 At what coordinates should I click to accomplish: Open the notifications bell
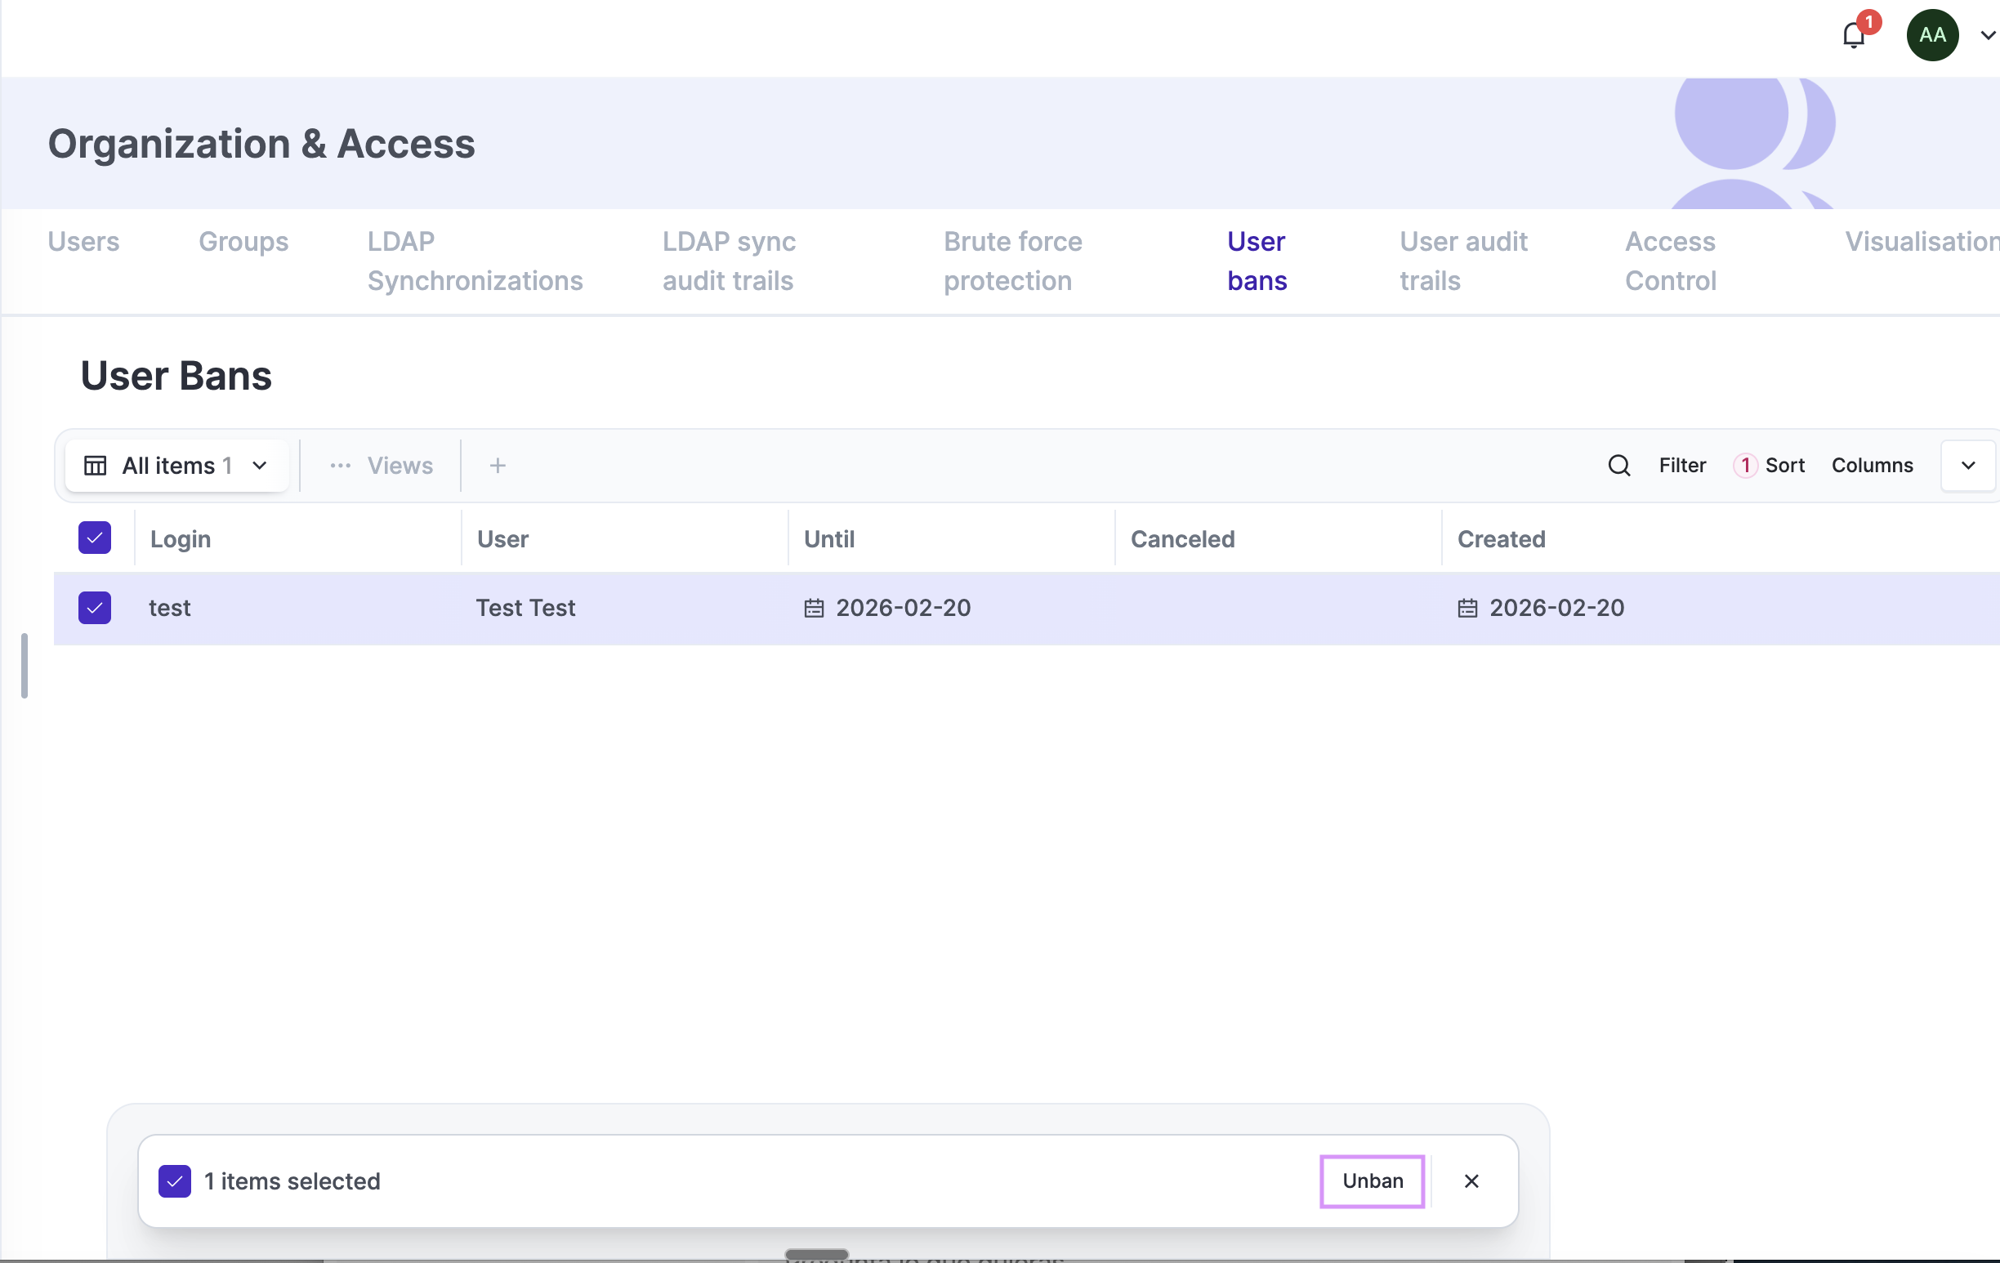1854,36
